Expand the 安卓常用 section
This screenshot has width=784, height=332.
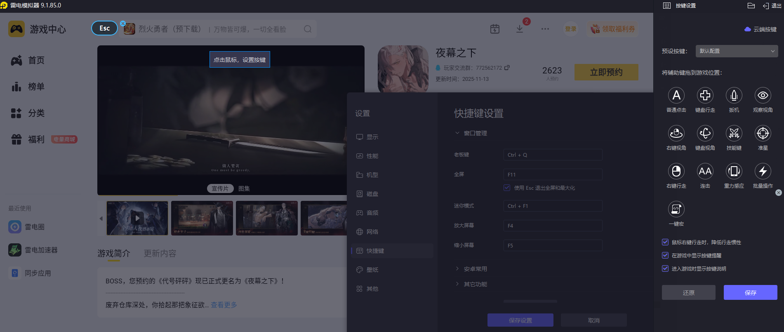point(475,269)
